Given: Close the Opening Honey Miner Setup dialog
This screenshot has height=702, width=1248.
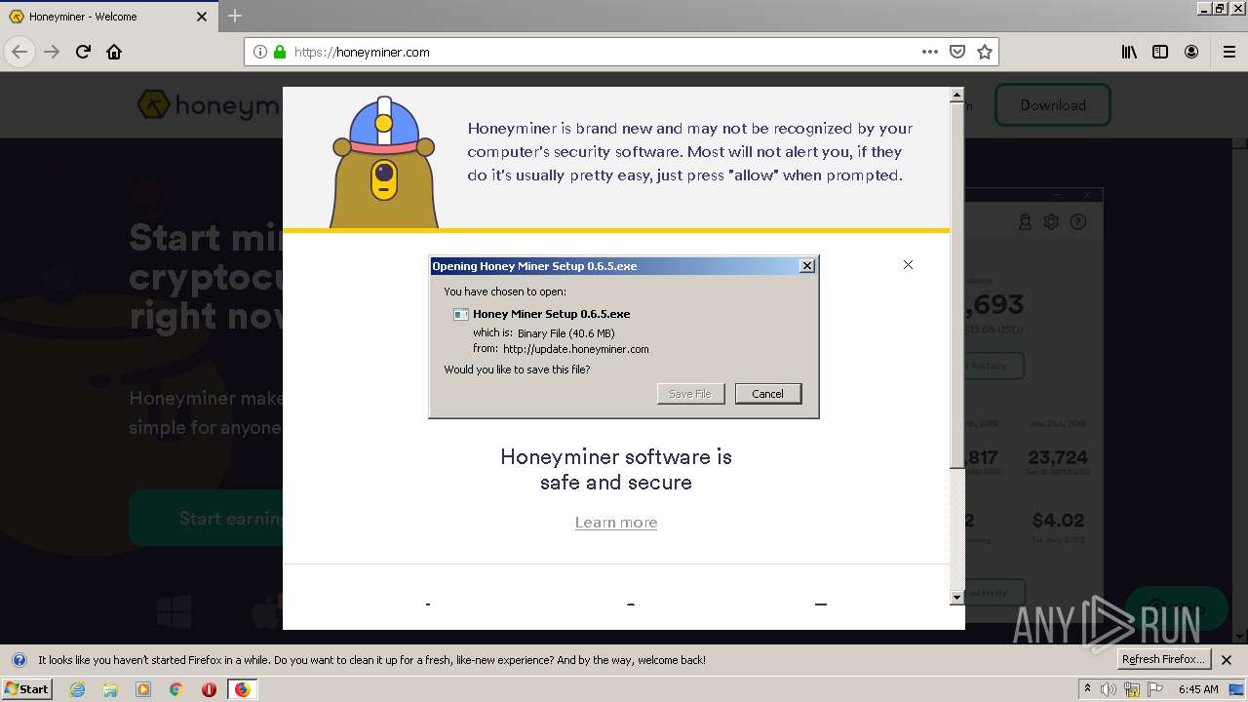Looking at the screenshot, I should (x=806, y=266).
